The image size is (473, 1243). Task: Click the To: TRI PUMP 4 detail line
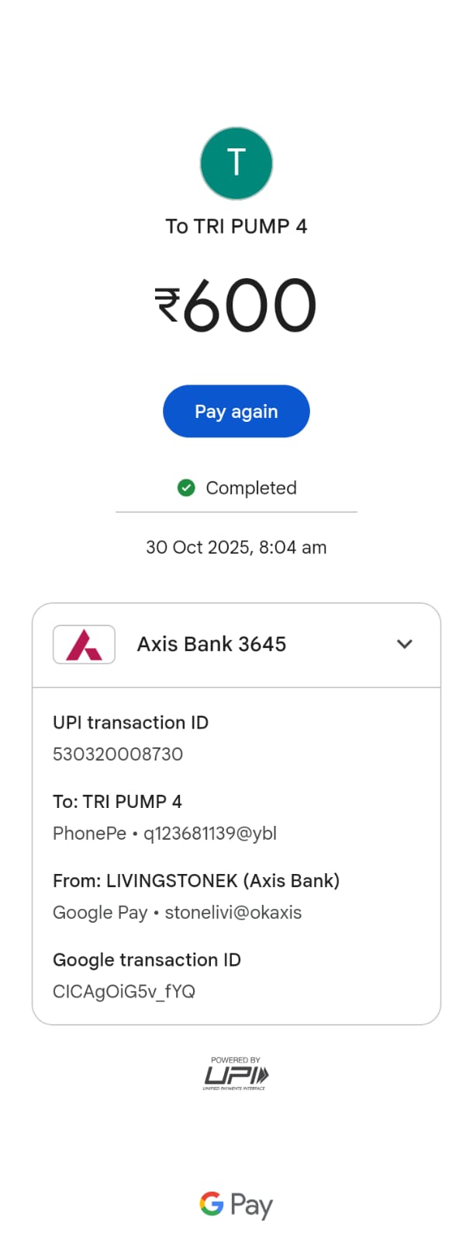117,802
